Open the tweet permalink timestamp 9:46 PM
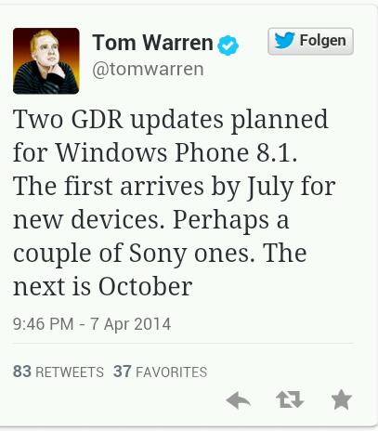The image size is (378, 431). [x=43, y=324]
